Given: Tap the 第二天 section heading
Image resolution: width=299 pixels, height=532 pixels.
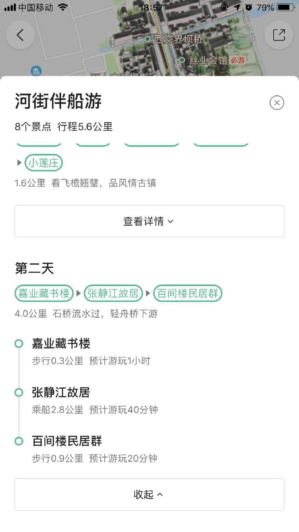Looking at the screenshot, I should click(34, 269).
